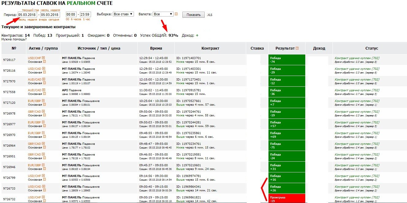This screenshot has width=407, height=203.
Task: Click the Победа +69 result cell
Action: coord(287,135)
